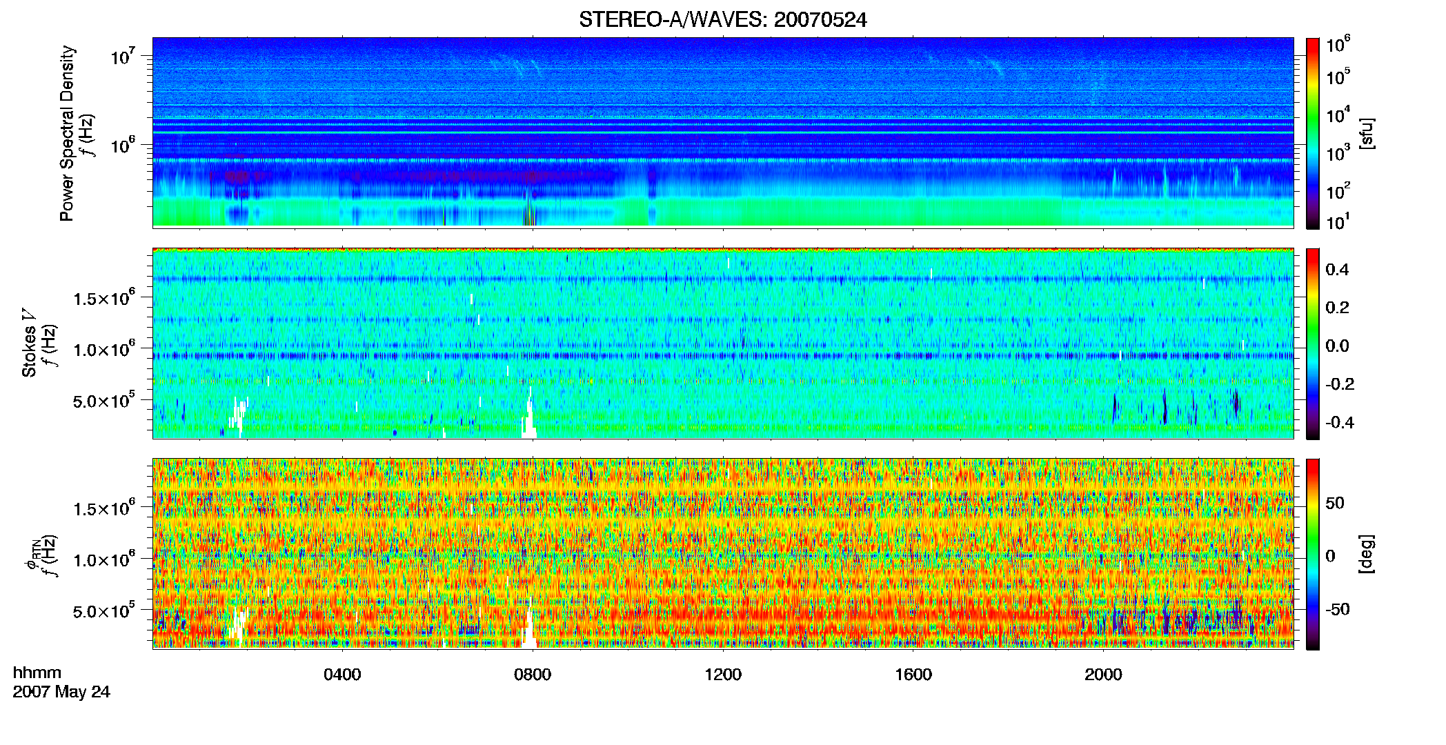Select the 0.0 label on the Stokes V color bar
The height and width of the screenshot is (745, 1446).
[x=1337, y=346]
